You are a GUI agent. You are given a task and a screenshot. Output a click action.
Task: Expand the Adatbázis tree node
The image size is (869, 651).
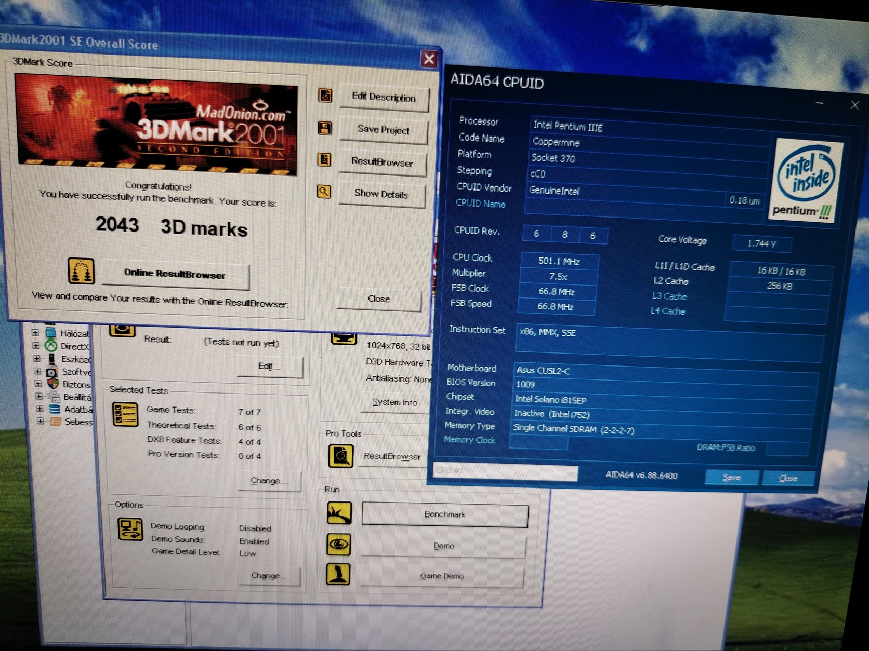tap(40, 409)
